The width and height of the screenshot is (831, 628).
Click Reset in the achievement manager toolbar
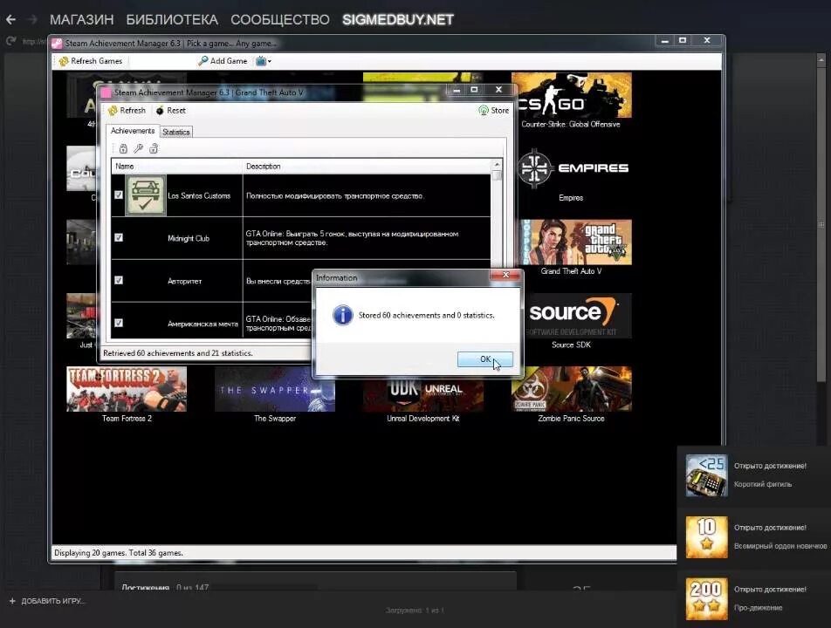(x=171, y=110)
